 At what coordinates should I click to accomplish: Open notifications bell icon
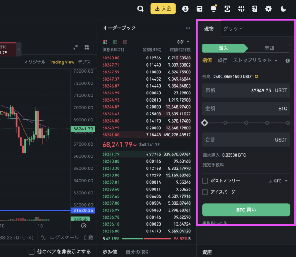tap(214, 9)
